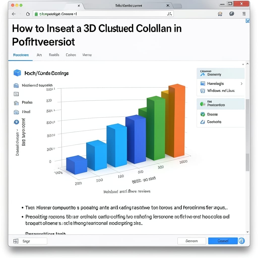
Task: Switch to the Reabls tab
Action: pyautogui.click(x=54, y=55)
